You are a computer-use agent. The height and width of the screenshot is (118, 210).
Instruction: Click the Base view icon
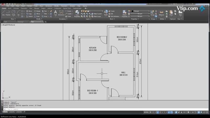[x=180, y=13]
